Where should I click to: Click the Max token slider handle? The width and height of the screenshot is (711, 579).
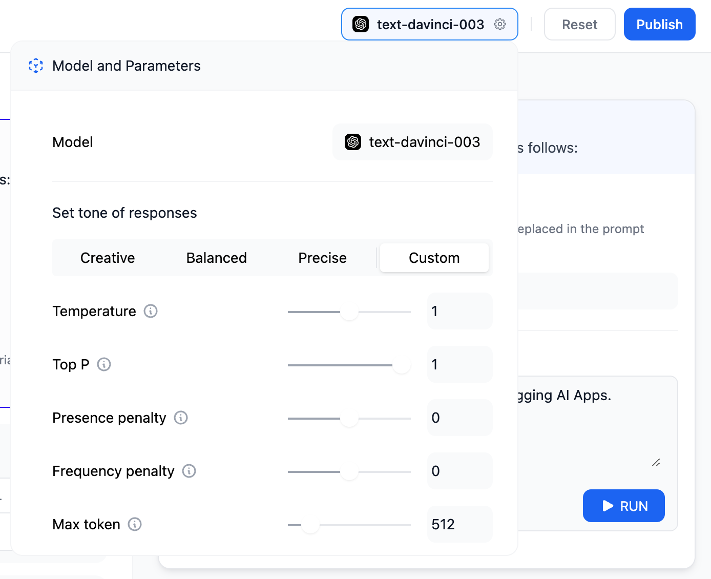tap(310, 525)
